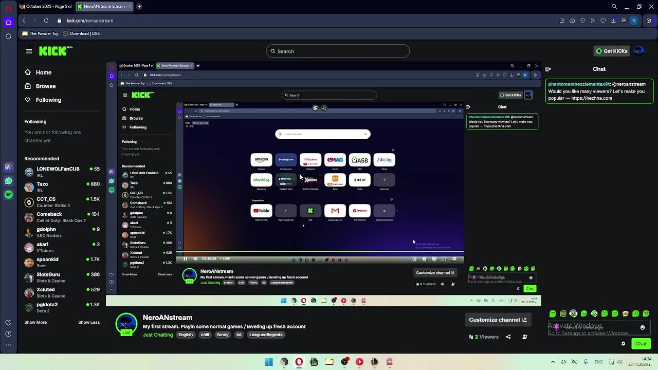Open Opera sidebar home icon
The image size is (658, 370).
coord(8,22)
